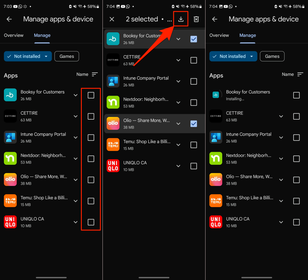Tap the sort icon next to Name

[x=95, y=74]
